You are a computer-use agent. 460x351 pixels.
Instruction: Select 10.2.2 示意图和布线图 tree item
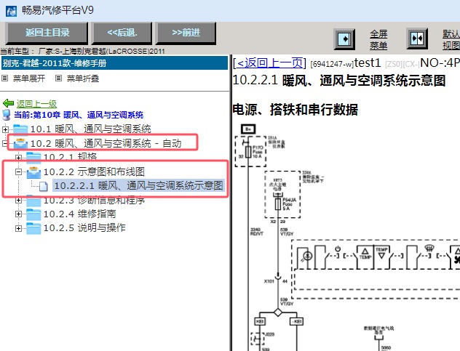pos(94,172)
